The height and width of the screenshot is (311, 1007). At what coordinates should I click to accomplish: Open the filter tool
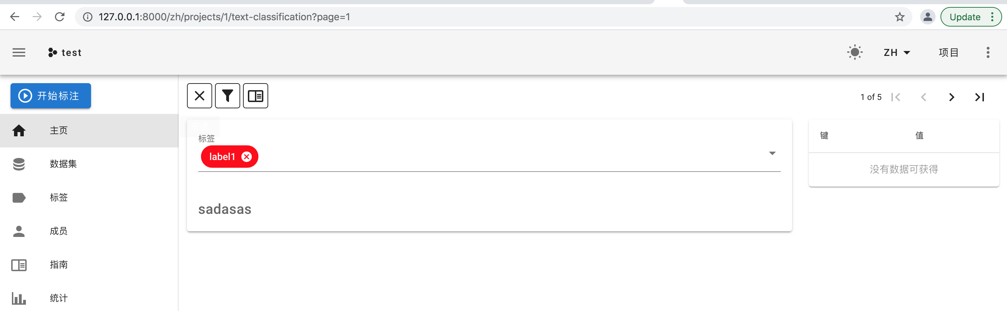point(228,96)
